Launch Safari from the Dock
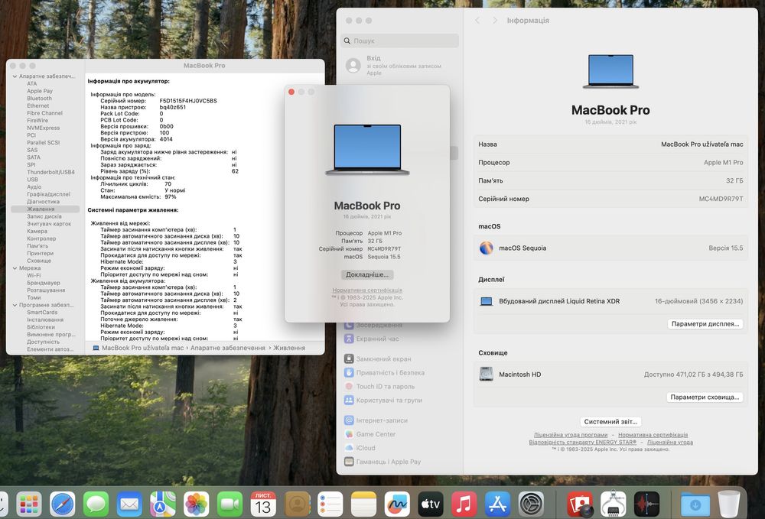The image size is (765, 519). coord(63,504)
